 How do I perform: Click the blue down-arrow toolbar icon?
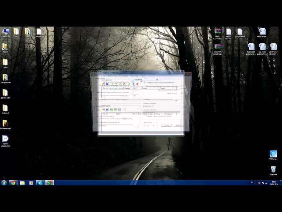134,84
